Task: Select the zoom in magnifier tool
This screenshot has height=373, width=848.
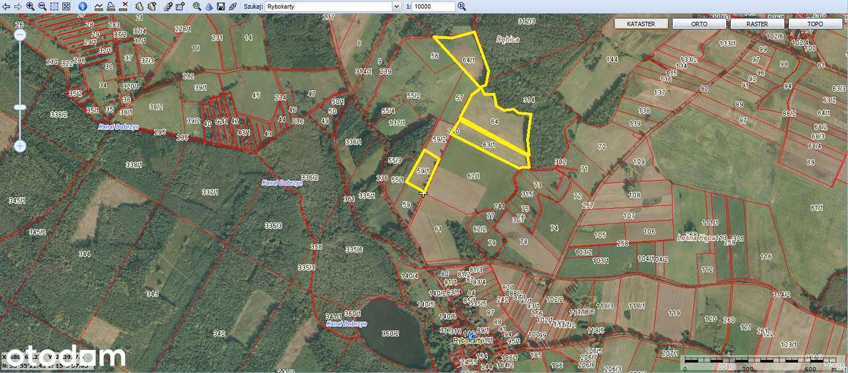Action: 30,7
